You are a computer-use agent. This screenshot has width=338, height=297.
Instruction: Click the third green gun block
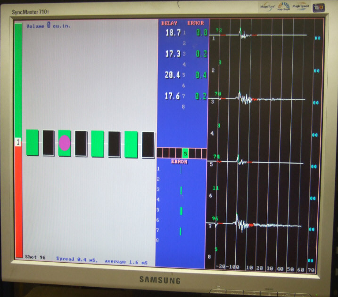coord(98,144)
